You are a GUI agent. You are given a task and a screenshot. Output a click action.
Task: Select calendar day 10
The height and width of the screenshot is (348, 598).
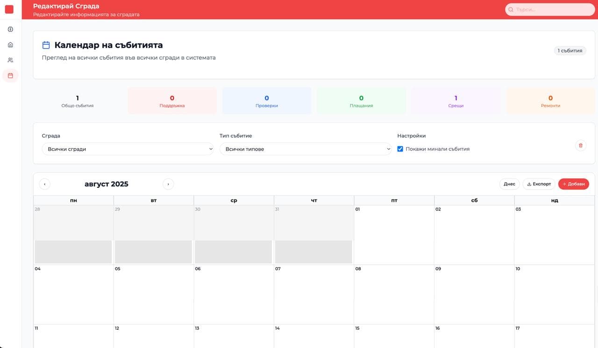point(555,294)
